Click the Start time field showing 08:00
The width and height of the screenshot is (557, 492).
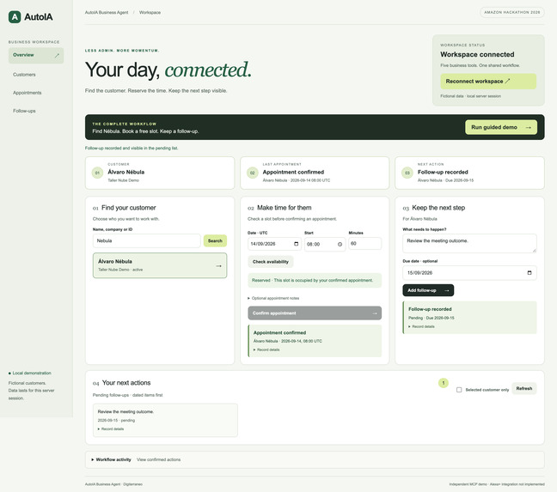click(325, 244)
